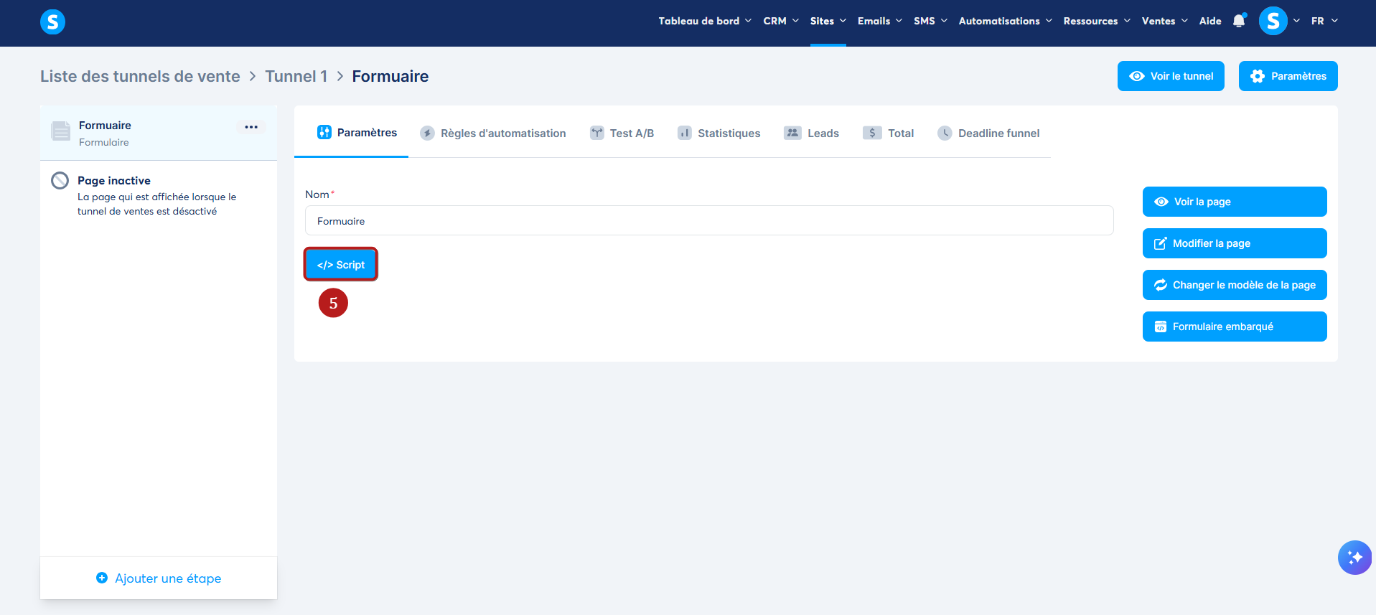Click the Formuaire step page icon

point(61,131)
